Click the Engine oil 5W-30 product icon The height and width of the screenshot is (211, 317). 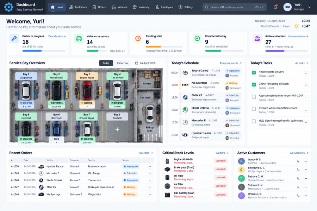point(167,161)
